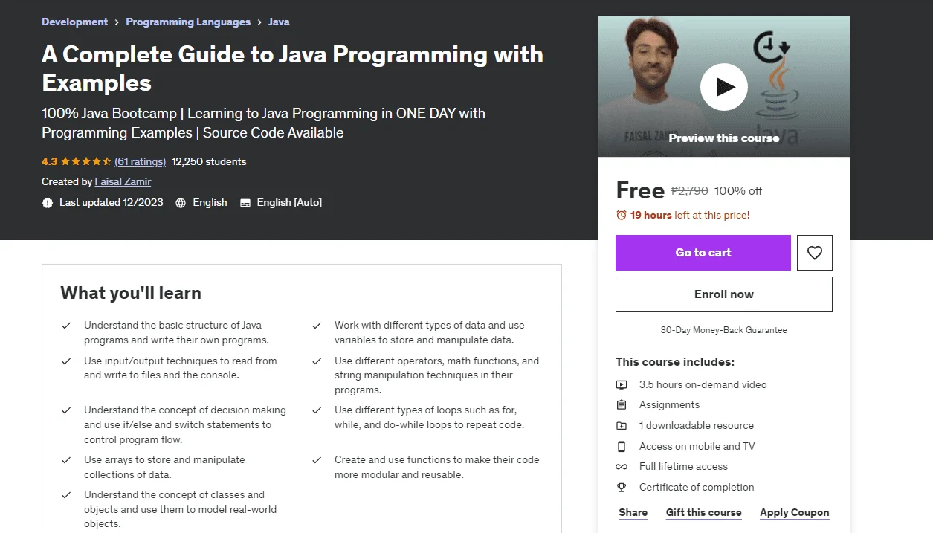Click '30-Day Money-Back Guarantee' text
Viewport: 933px width, 533px height.
pyautogui.click(x=724, y=329)
